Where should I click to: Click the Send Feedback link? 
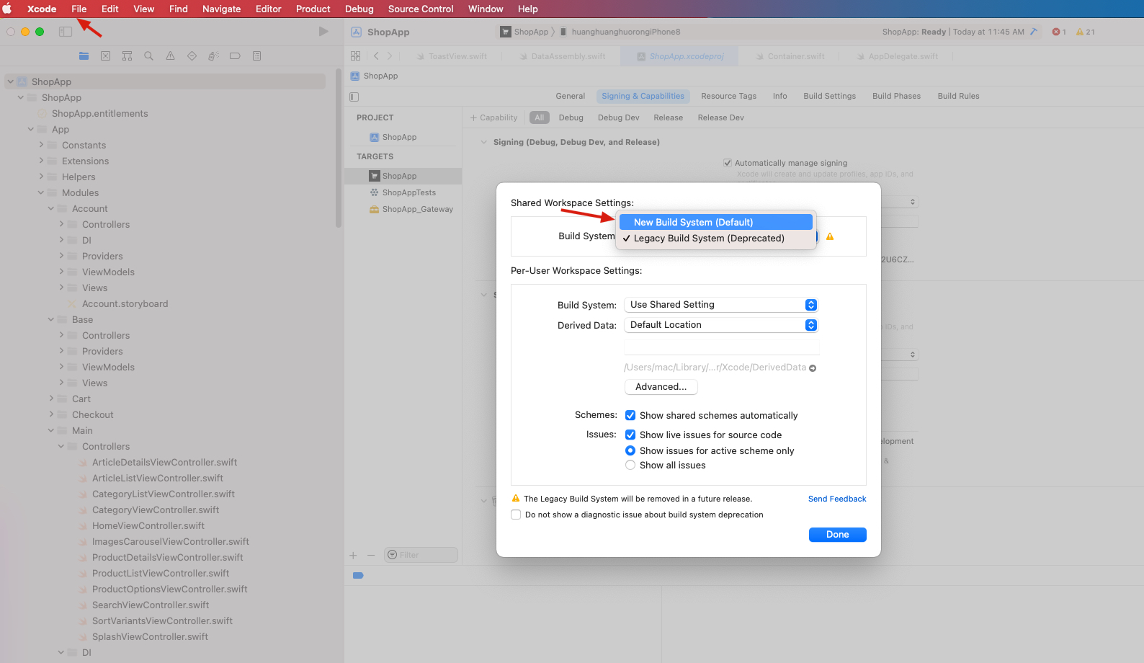(x=837, y=499)
